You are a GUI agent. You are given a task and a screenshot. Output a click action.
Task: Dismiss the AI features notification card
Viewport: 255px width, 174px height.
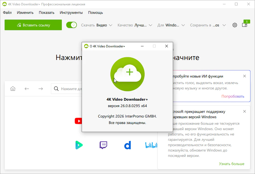point(244,76)
